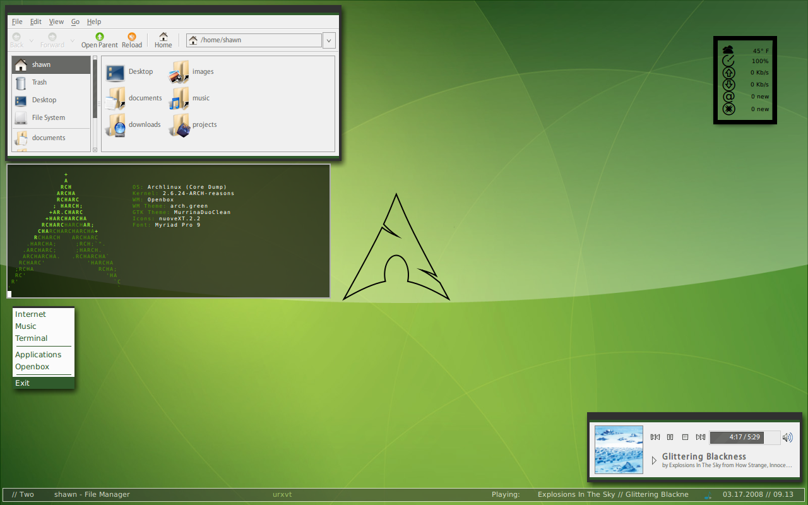
Task: Select Trash in the sidebar
Action: coord(51,82)
